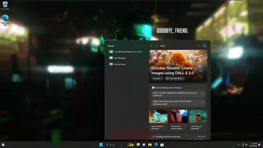Click the Task Manager icon in the Recent list
The image size is (263, 148).
(x=111, y=58)
